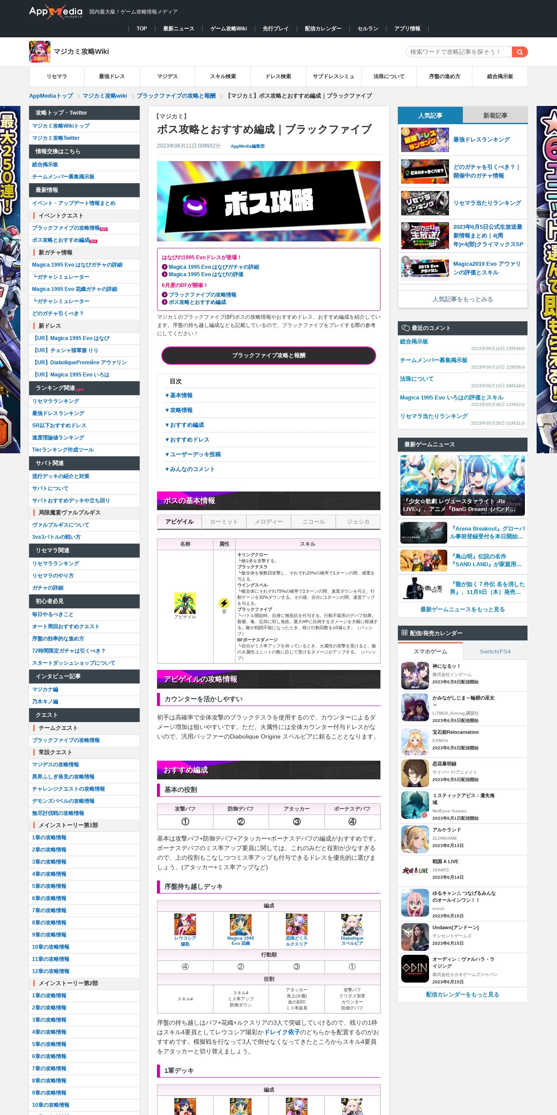Click 最新ゲームニュースをもっと見る link

tap(462, 610)
